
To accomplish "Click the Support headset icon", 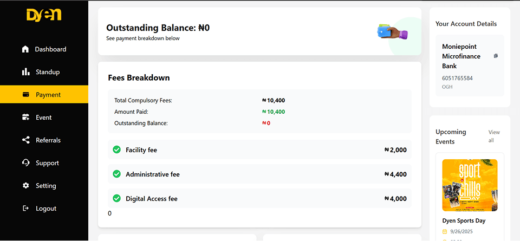I will click(25, 163).
